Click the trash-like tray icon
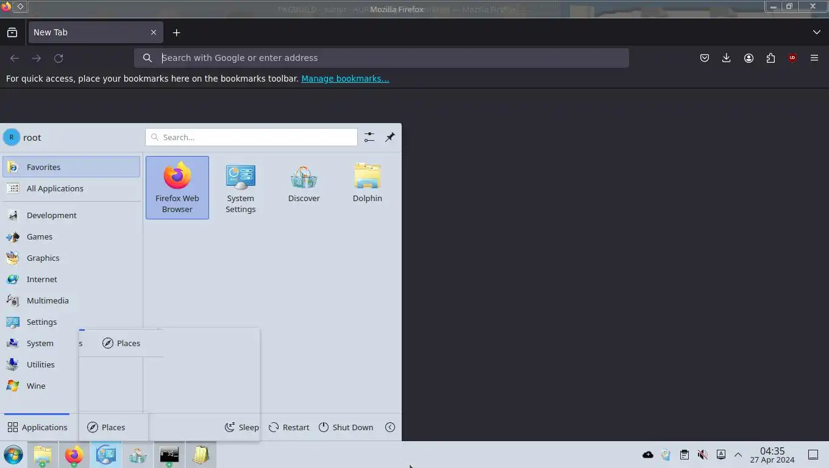 (666, 455)
